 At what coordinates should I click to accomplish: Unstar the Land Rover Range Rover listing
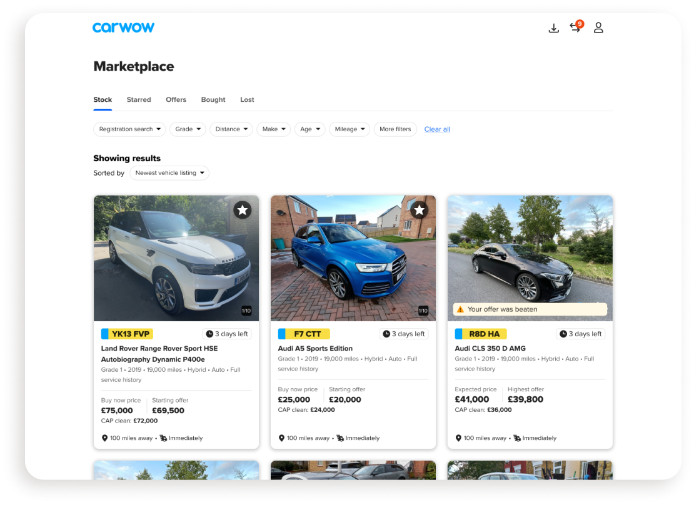click(243, 210)
